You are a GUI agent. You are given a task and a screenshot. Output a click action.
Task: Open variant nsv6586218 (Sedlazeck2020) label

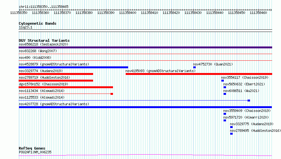[44, 44]
